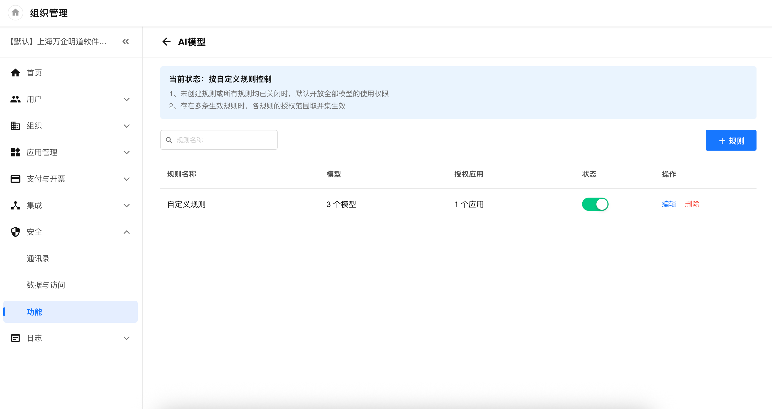772x409 pixels.
Task: Collapse the 安全 menu chevron
Action: point(126,232)
